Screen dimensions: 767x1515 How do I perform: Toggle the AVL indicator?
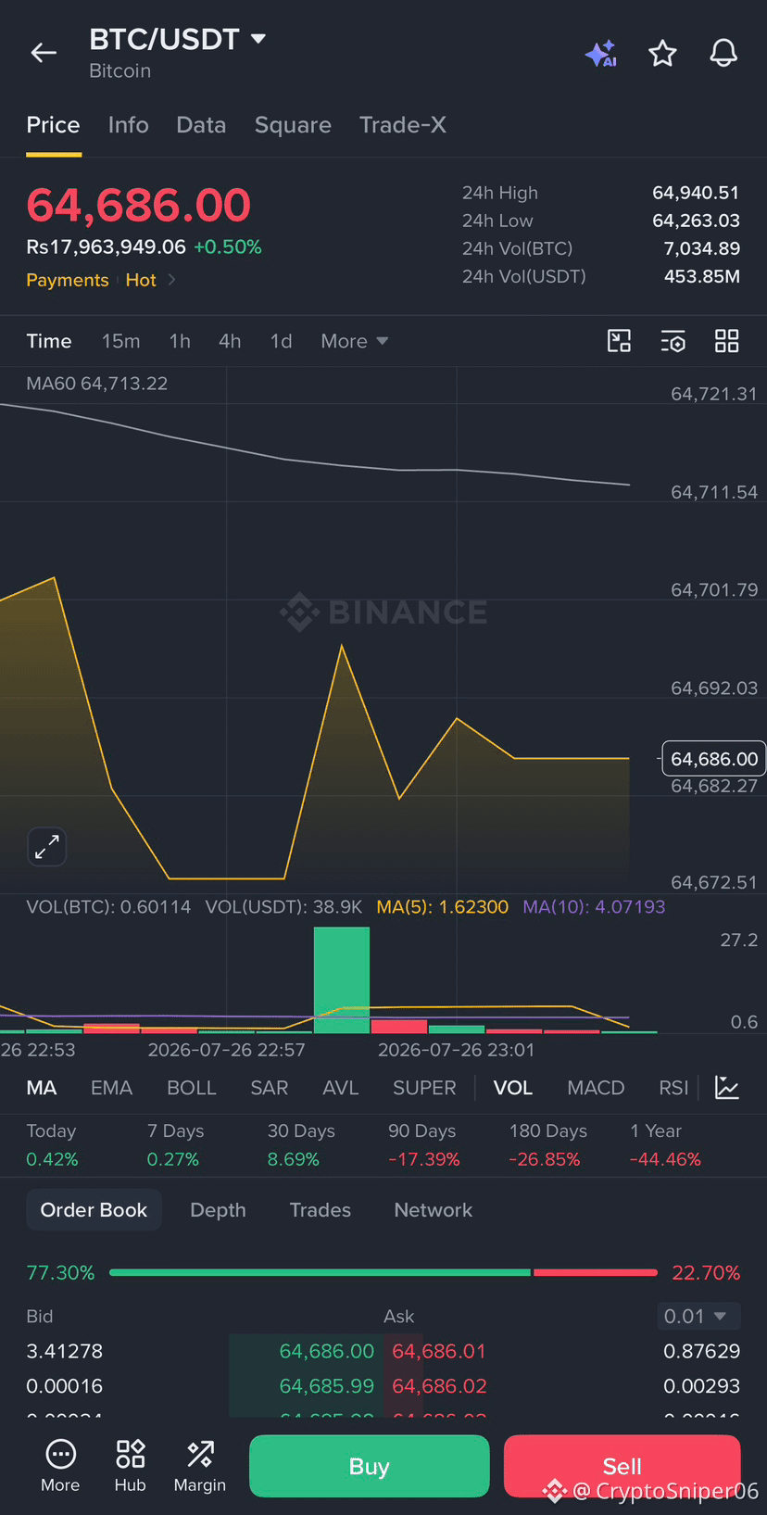(x=340, y=1088)
